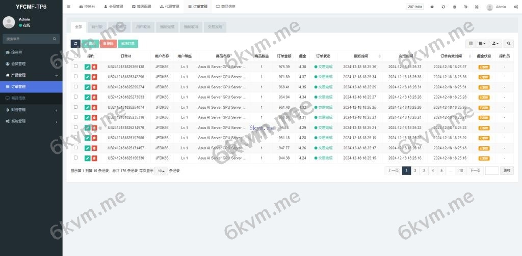Click the dark refresh button above the table

75,44
